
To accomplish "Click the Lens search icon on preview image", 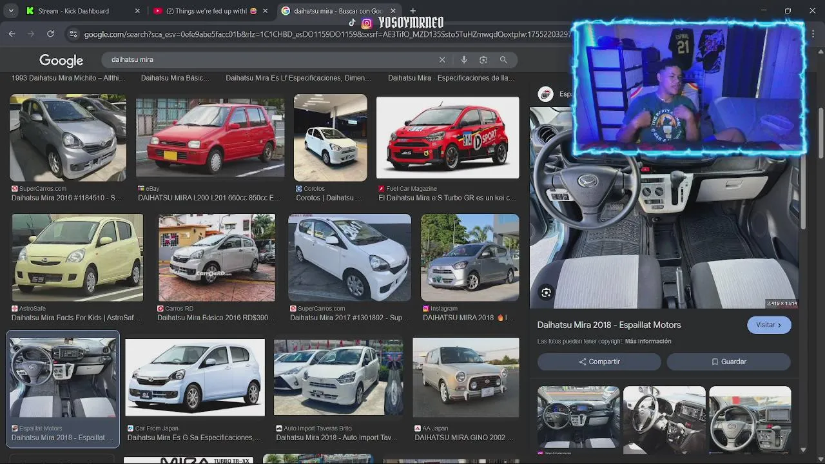I will click(546, 293).
